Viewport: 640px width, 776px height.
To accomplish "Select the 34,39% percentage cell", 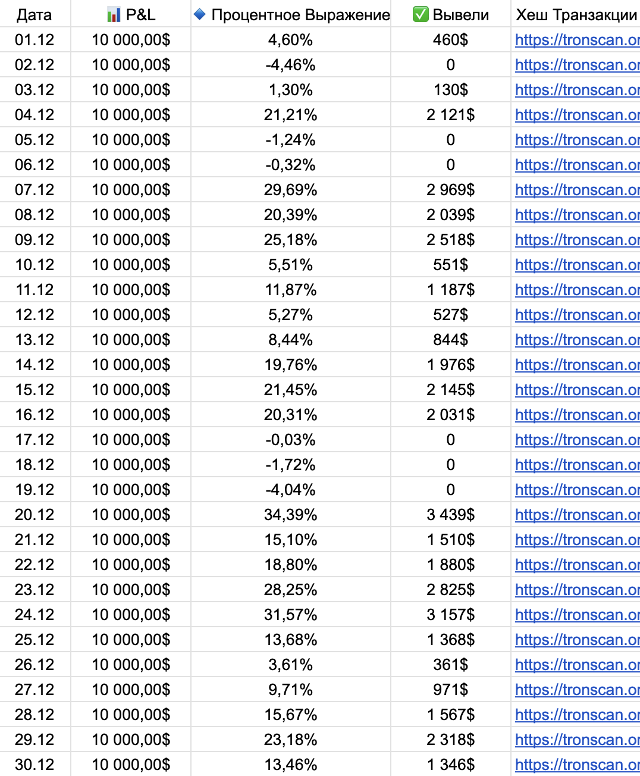I will click(x=290, y=515).
